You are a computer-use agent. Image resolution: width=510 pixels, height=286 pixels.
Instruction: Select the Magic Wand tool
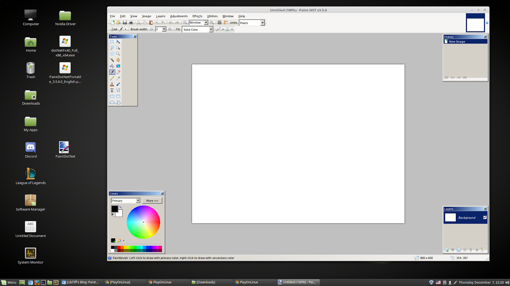click(112, 60)
